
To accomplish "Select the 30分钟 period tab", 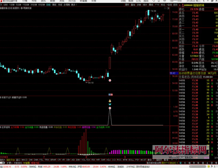I will pyautogui.click(x=34, y=5).
